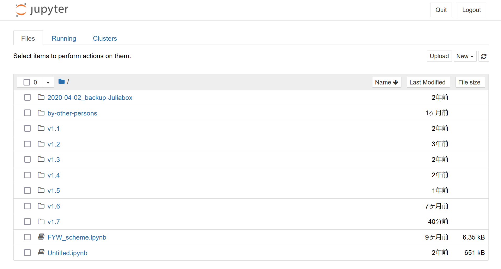Click the folder icon beside 2020-04-02_backup-Juliabox

(x=41, y=97)
